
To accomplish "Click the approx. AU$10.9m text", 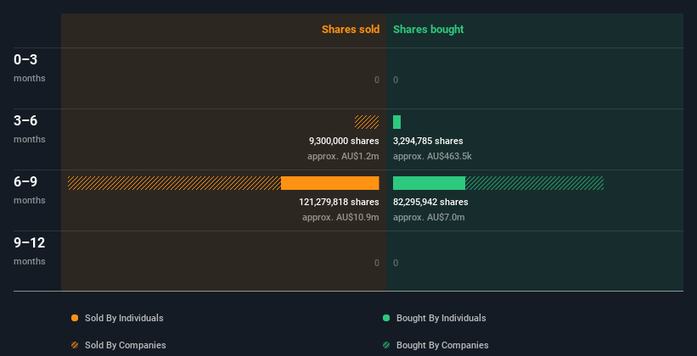I will click(x=340, y=217).
